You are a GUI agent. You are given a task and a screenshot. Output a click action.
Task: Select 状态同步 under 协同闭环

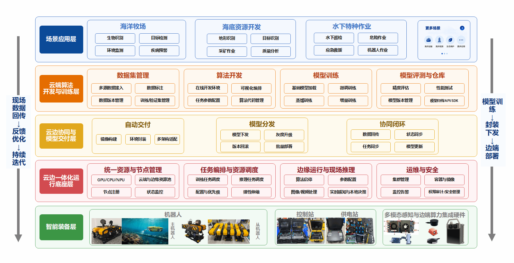pyautogui.click(x=414, y=135)
